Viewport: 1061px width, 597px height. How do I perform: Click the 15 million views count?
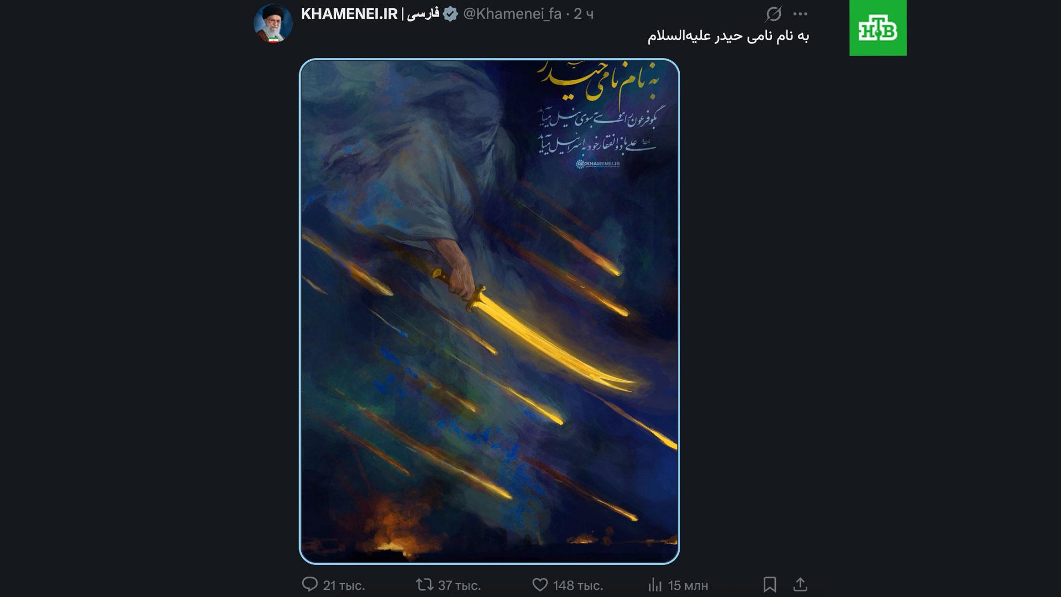(688, 585)
